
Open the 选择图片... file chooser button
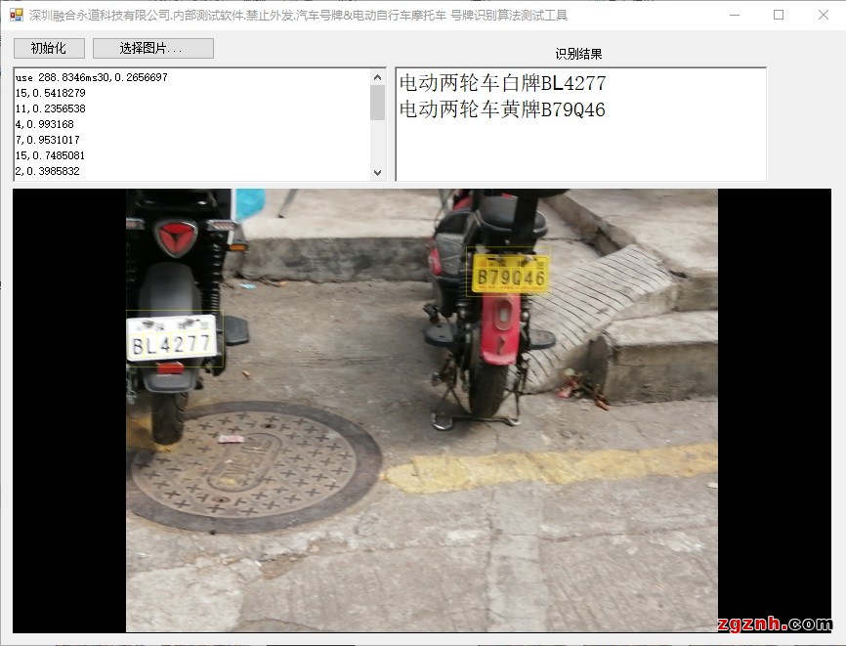click(x=152, y=48)
